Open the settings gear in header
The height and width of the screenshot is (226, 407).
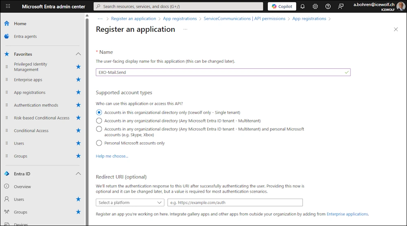click(315, 7)
